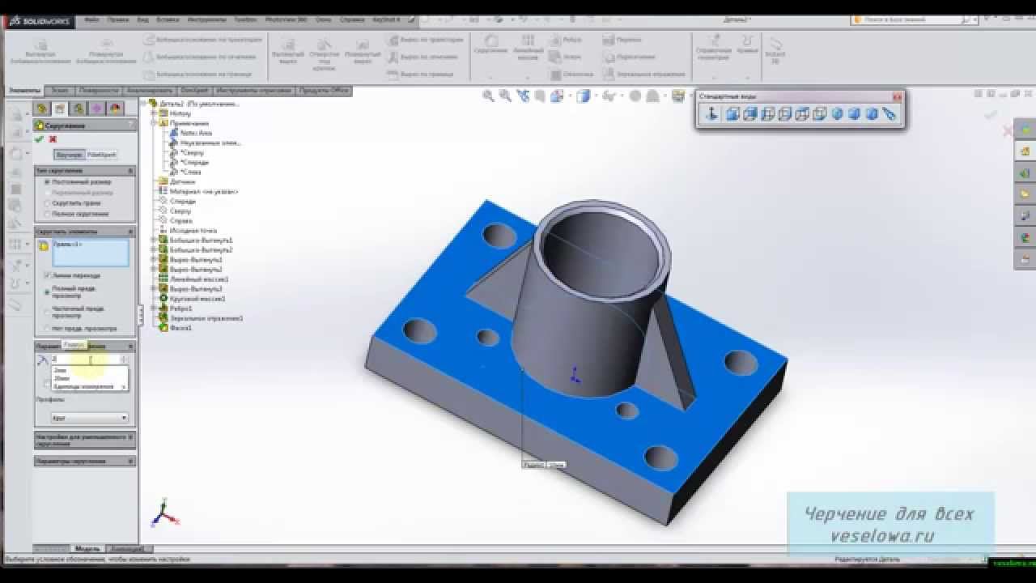Click the FilletXpert button
This screenshot has height=583, width=1036.
pos(101,154)
